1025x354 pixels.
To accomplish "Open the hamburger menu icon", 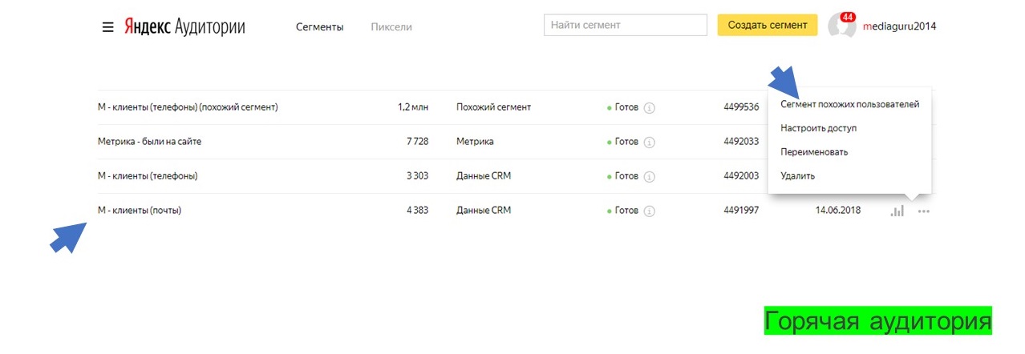I will coord(107,26).
